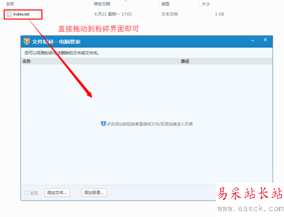This screenshot has width=284, height=217.
Task: Click the 添加目录... button
Action: (94, 193)
